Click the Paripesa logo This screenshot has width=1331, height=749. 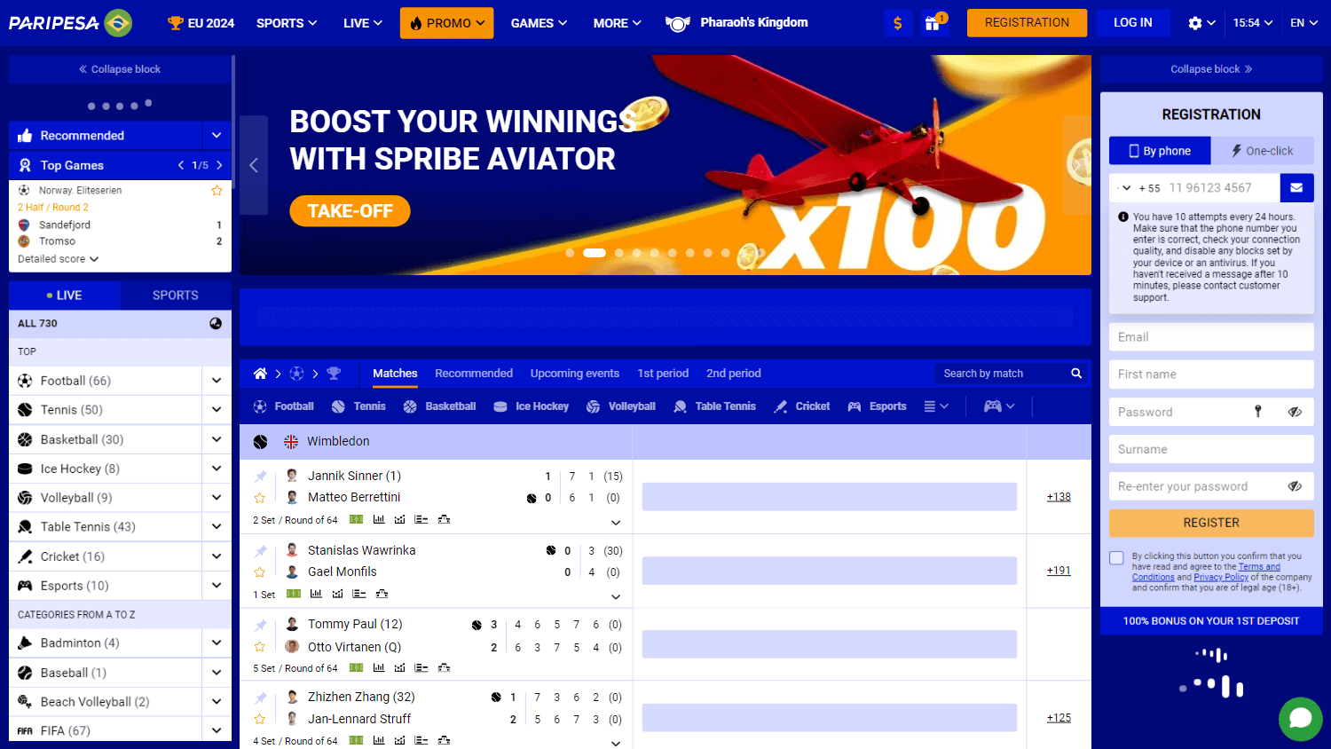[x=70, y=23]
